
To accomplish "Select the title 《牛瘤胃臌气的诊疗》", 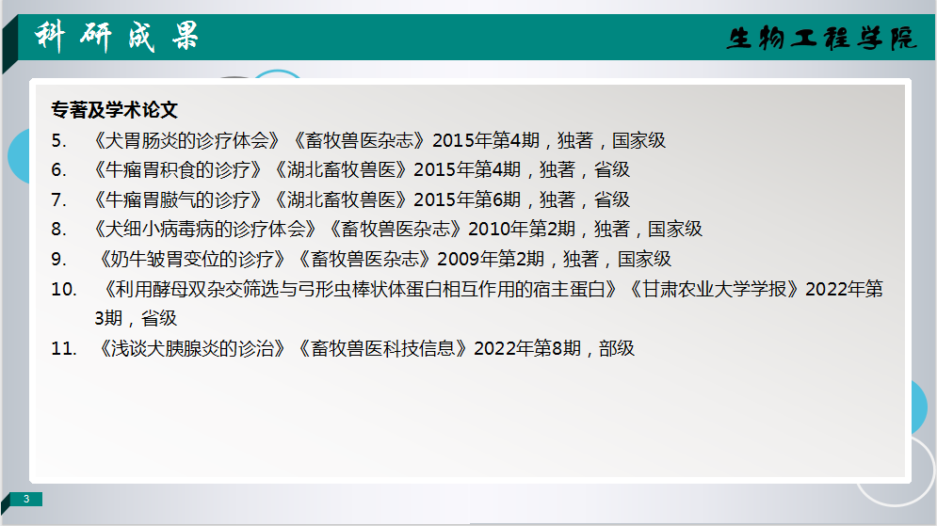I will [175, 199].
